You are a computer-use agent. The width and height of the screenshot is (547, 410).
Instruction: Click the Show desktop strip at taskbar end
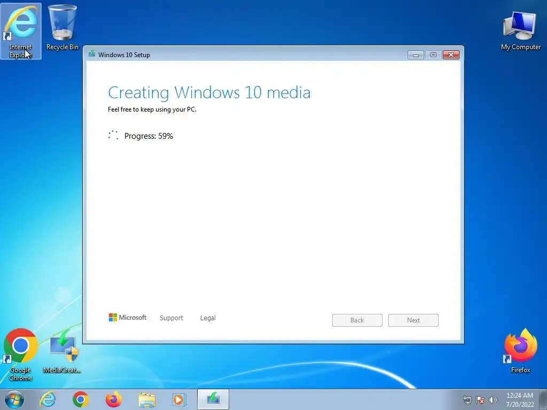pos(543,399)
